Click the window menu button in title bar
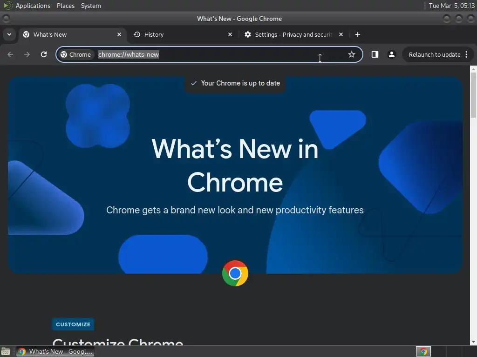This screenshot has width=477, height=357. point(6,19)
